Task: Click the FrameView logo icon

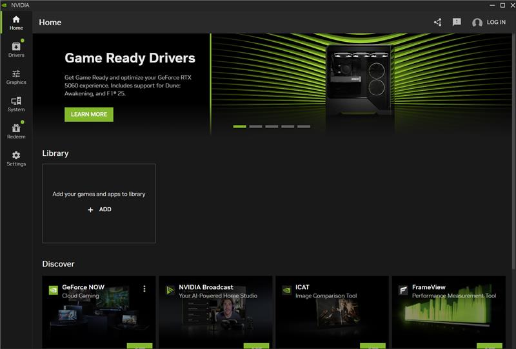Action: pyautogui.click(x=404, y=290)
